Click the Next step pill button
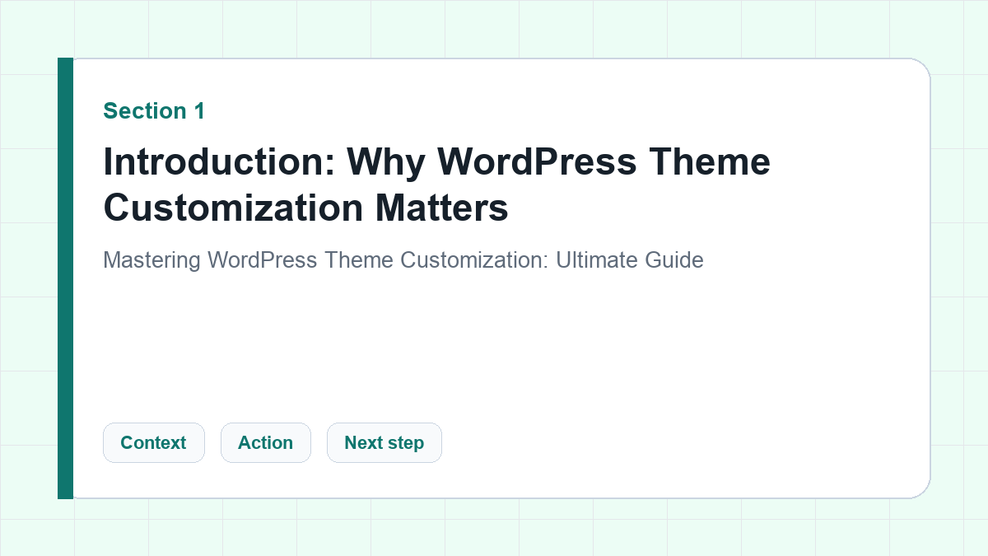Screen dimensions: 988x556 [x=384, y=442]
